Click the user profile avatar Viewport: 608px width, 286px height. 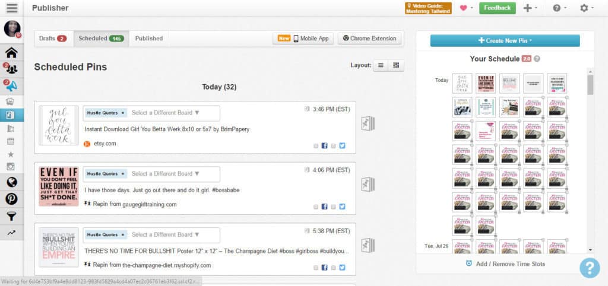click(12, 28)
